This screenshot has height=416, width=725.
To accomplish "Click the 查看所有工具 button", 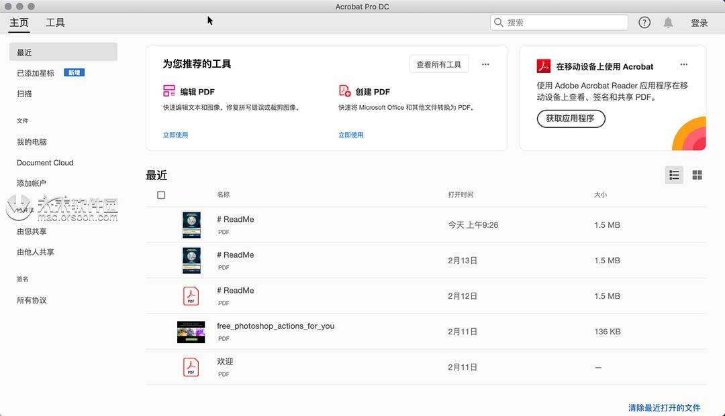I will point(439,64).
